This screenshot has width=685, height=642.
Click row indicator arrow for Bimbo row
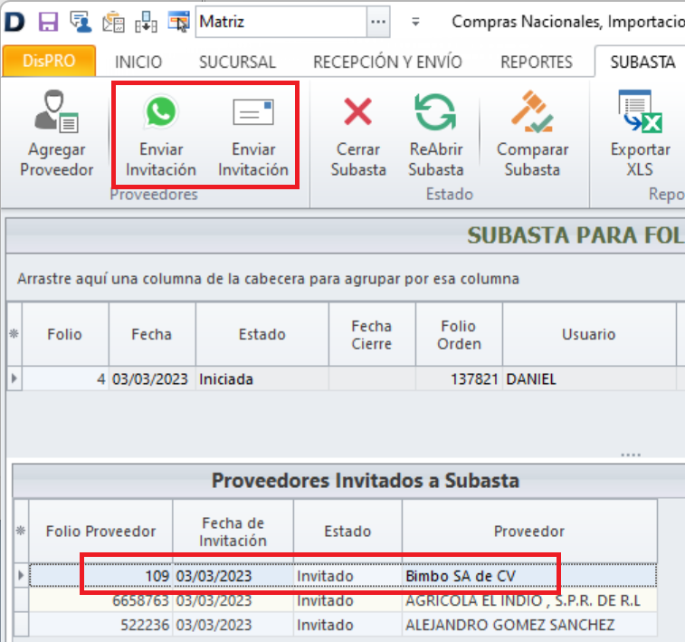tap(21, 576)
